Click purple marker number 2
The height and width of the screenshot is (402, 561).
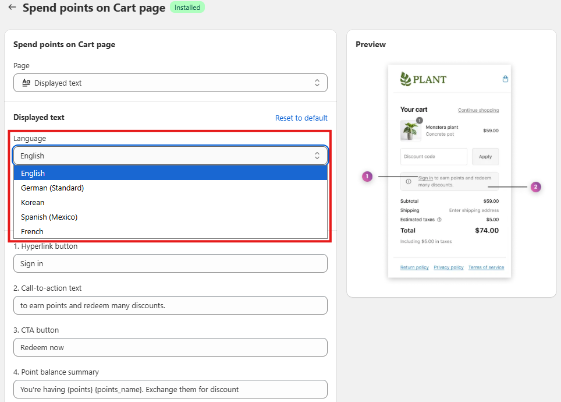coord(535,187)
